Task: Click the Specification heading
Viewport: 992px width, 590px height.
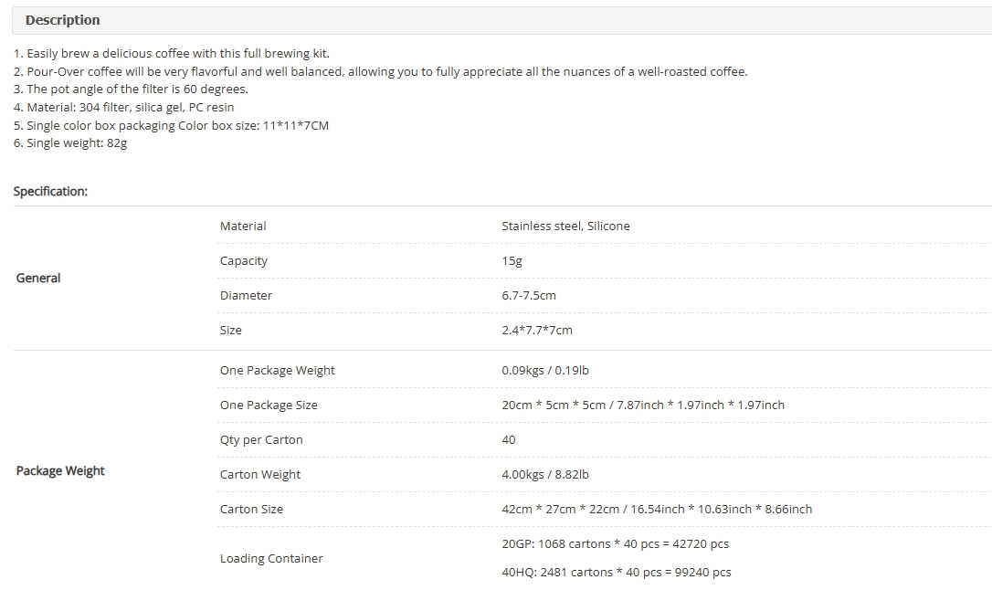Action: [x=50, y=192]
